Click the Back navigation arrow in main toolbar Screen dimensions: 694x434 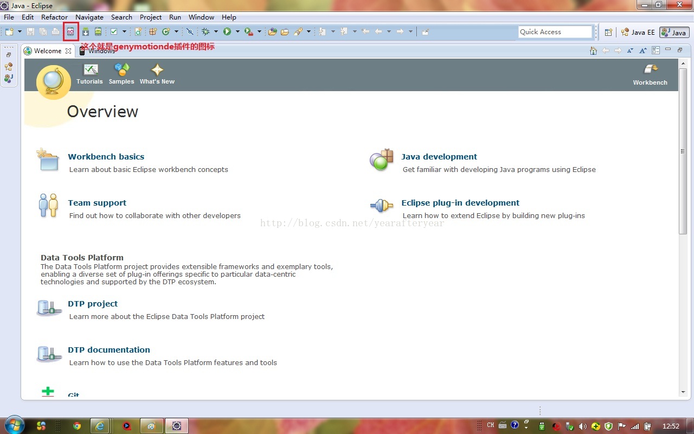[378, 32]
